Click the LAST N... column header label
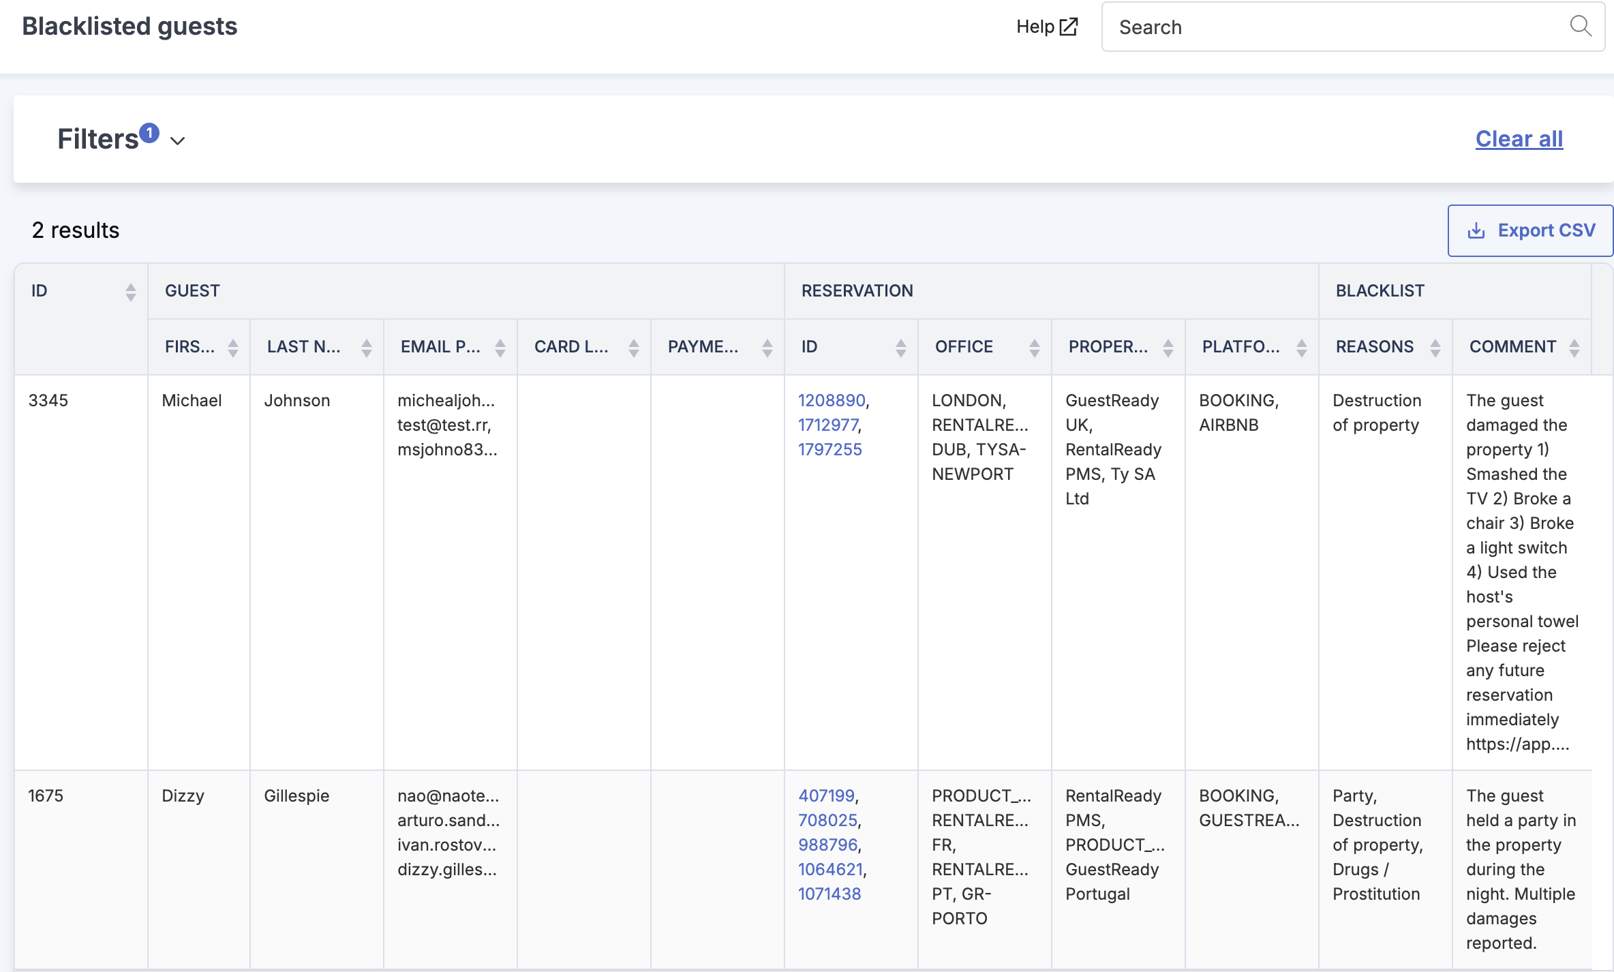The width and height of the screenshot is (1614, 972). pos(304,346)
